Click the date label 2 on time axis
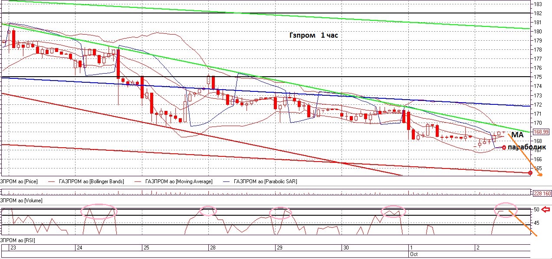 [478, 248]
